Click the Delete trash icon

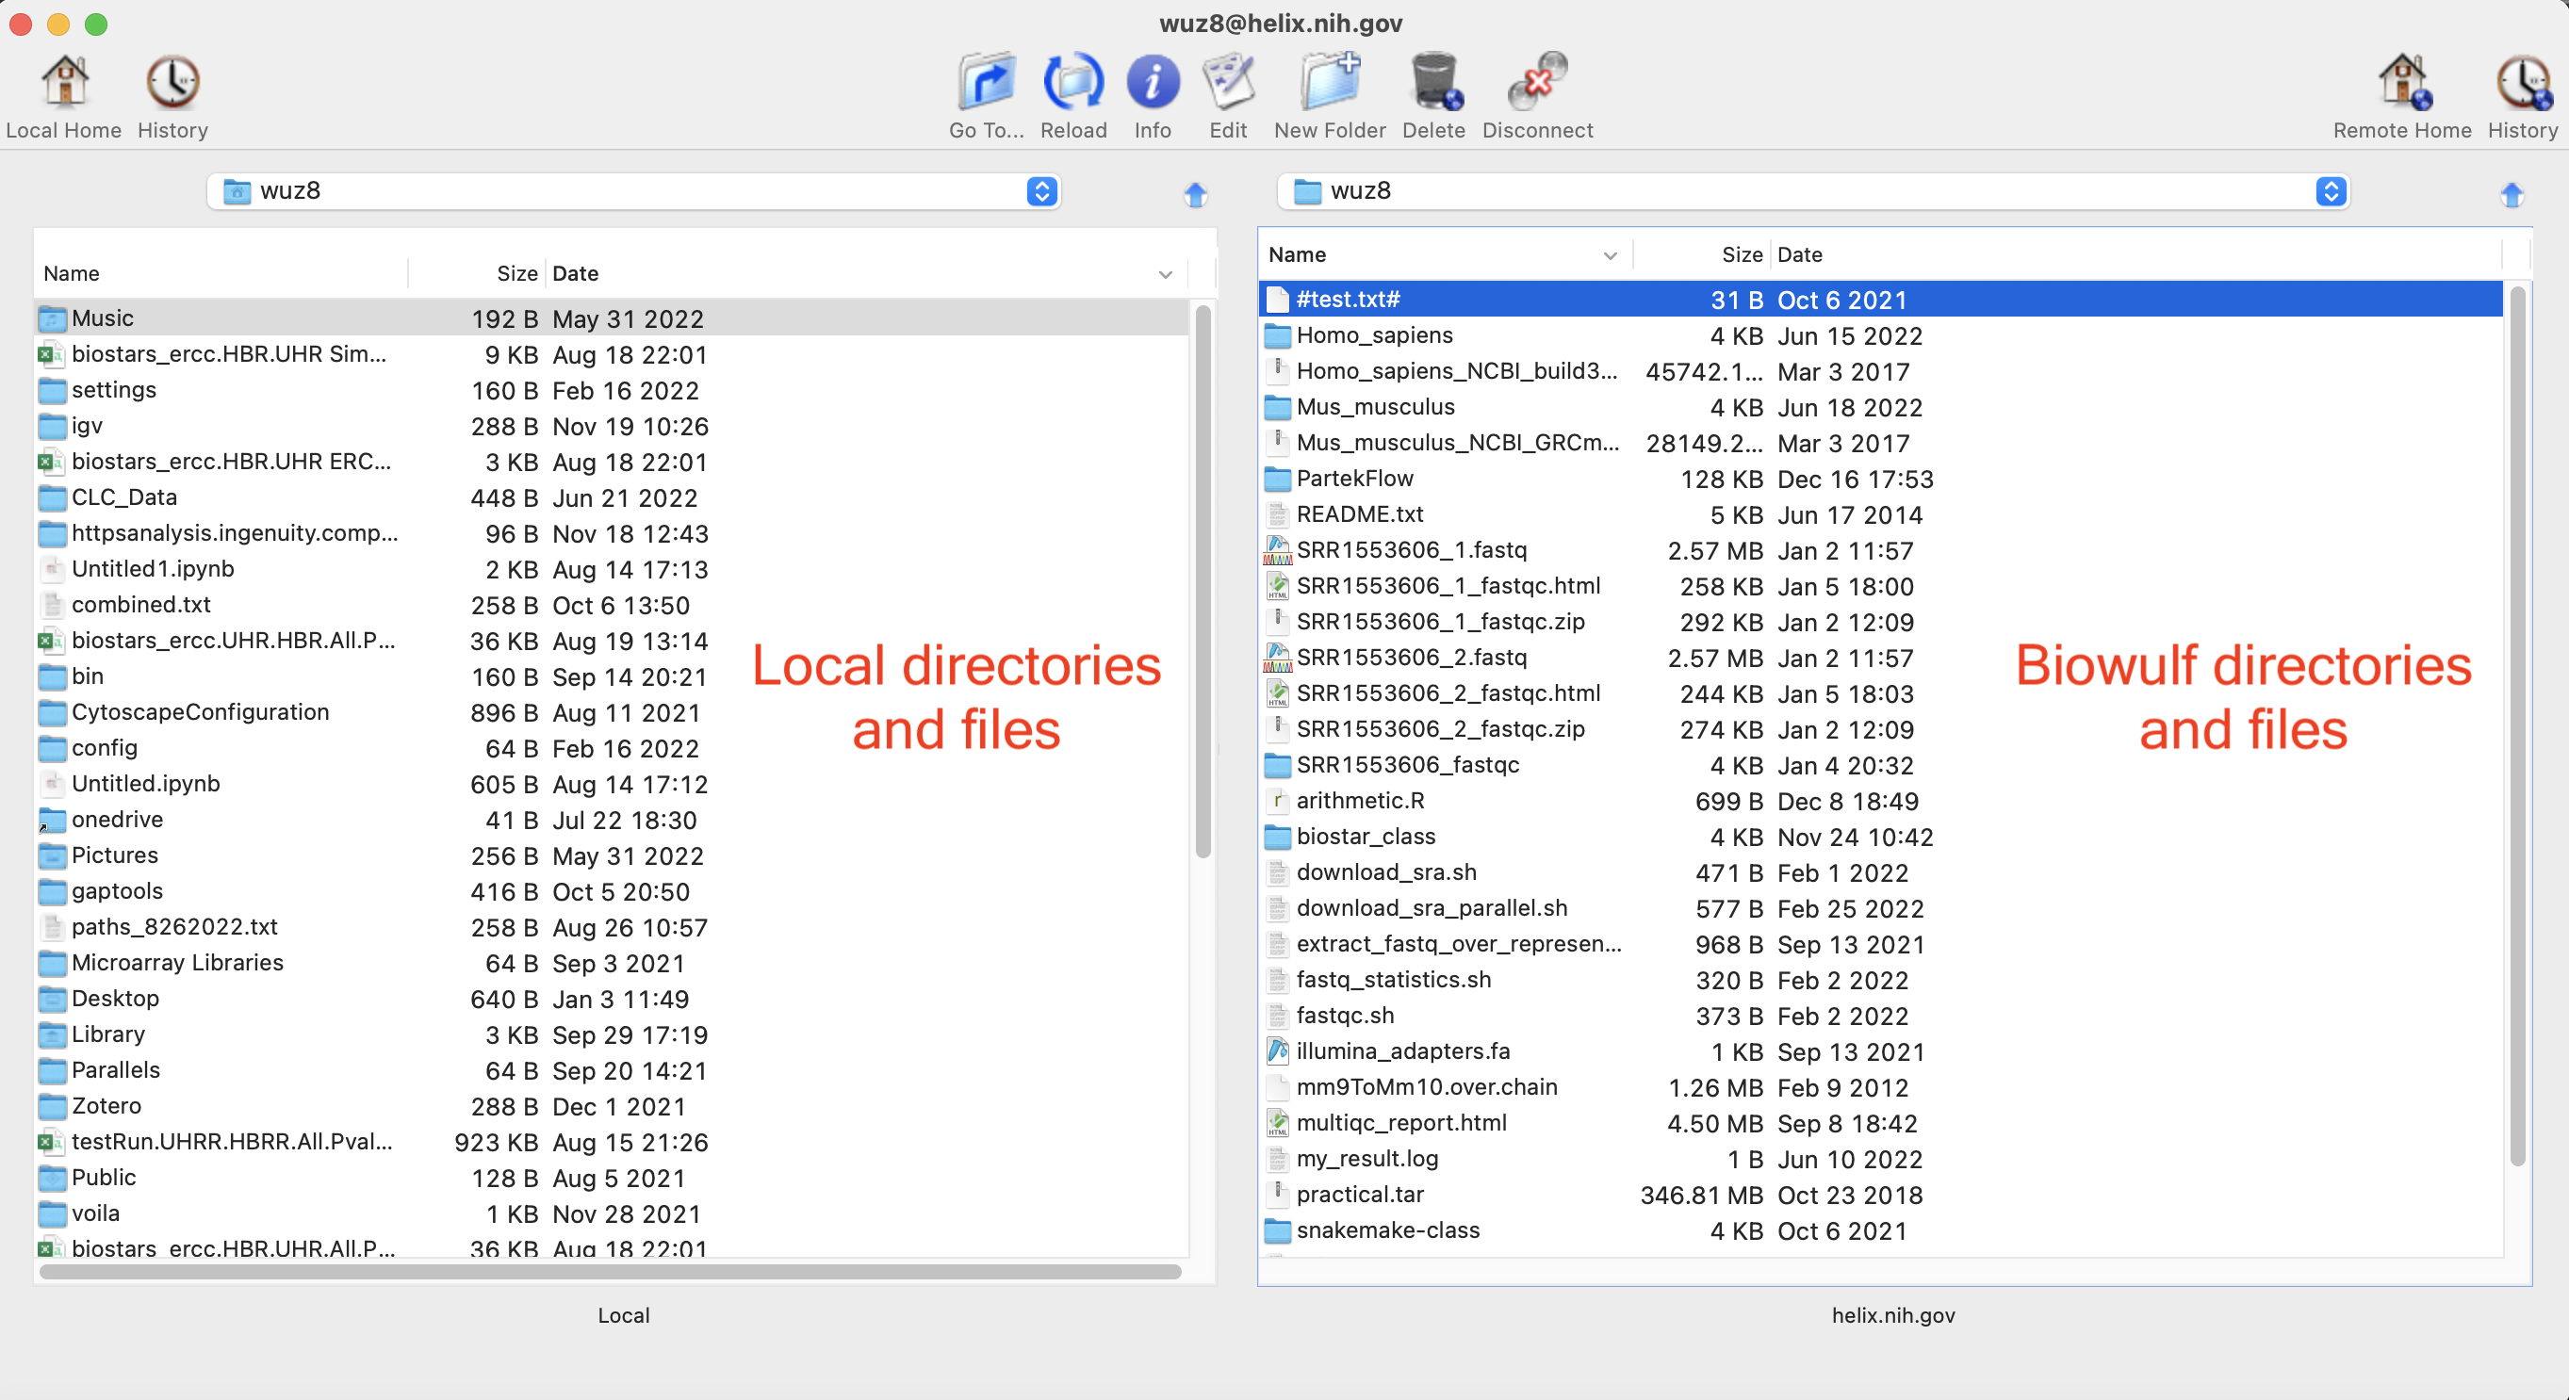(1433, 84)
